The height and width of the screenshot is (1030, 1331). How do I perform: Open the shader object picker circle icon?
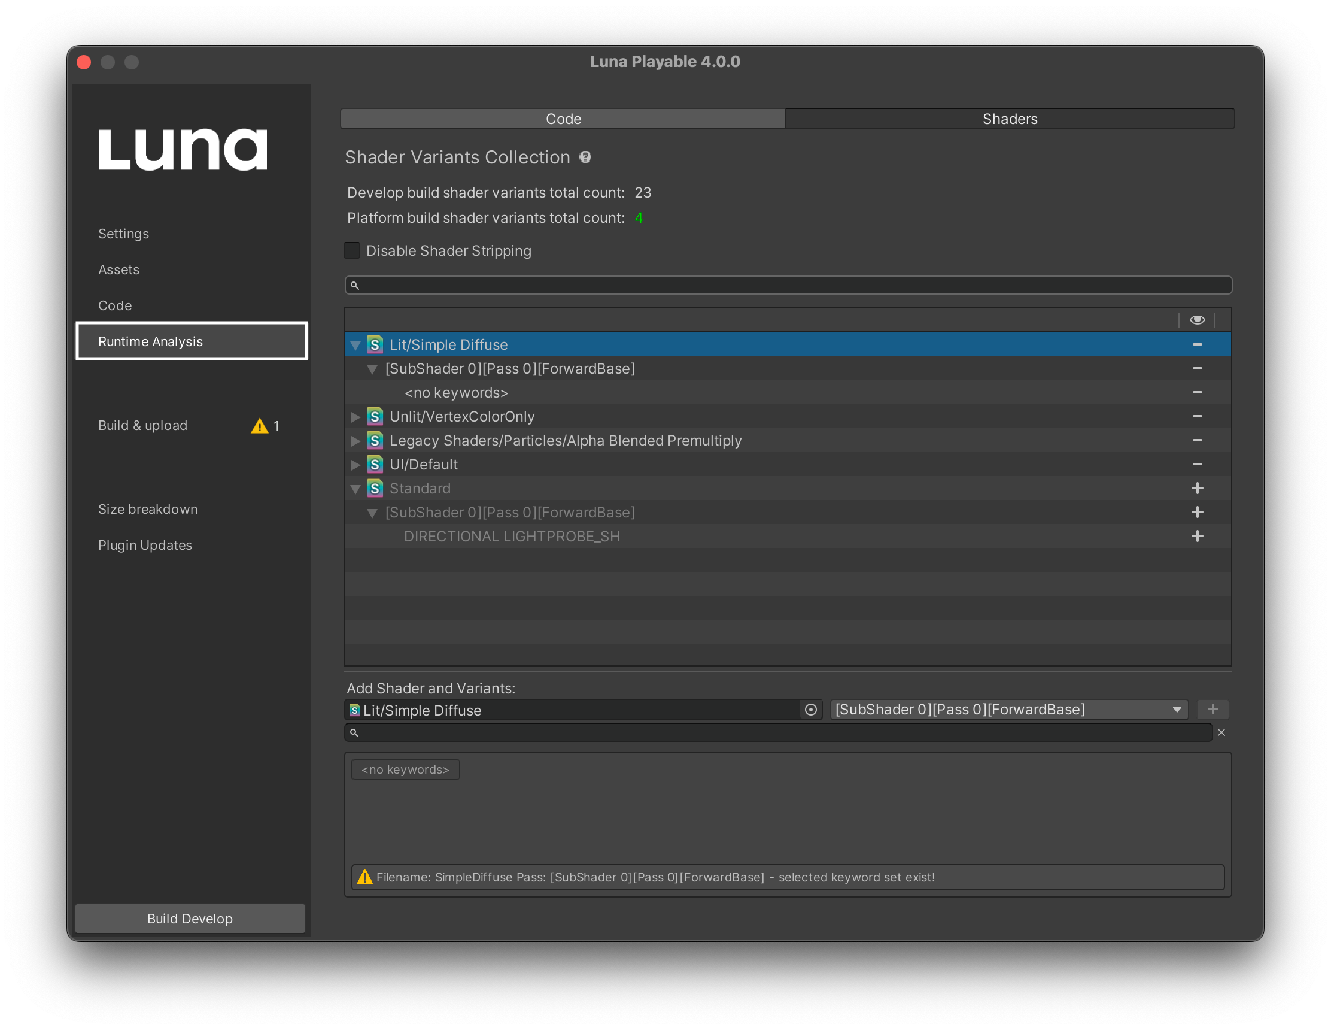click(x=810, y=710)
